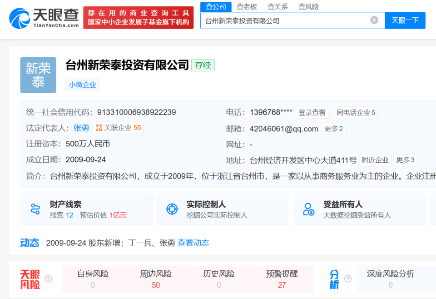This screenshot has width=436, height=299.
Task: Click the 实际控制人 target icon
Action: [172, 209]
